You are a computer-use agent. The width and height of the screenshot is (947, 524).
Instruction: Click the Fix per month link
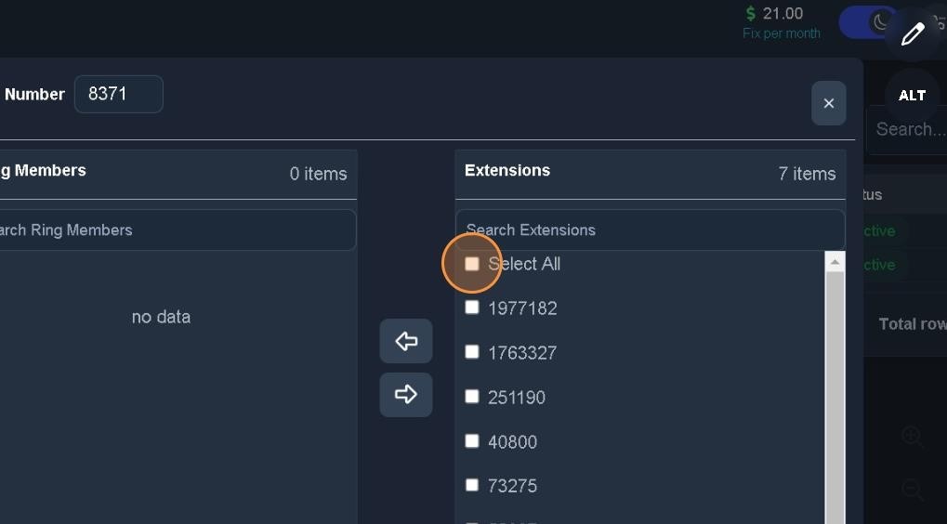point(781,33)
